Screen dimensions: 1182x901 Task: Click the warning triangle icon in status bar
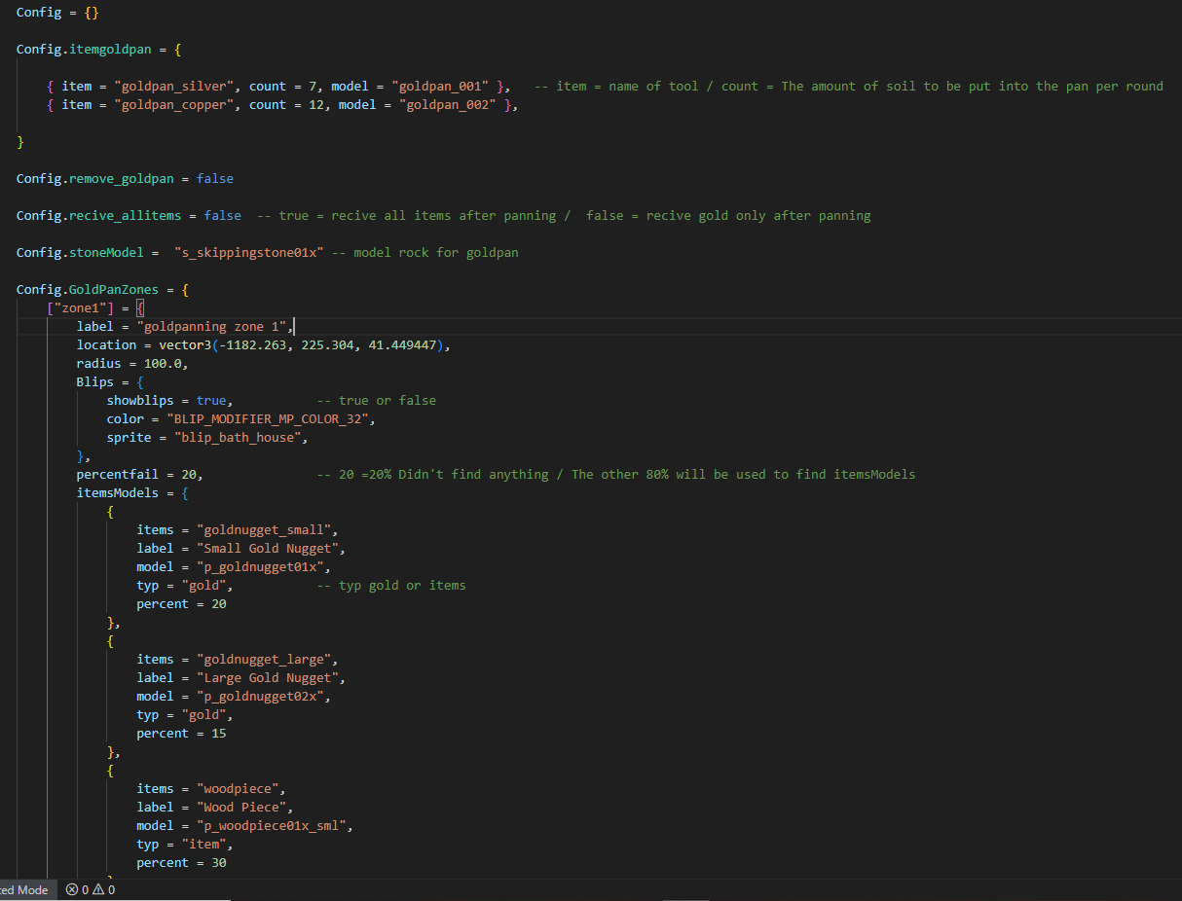pos(99,889)
